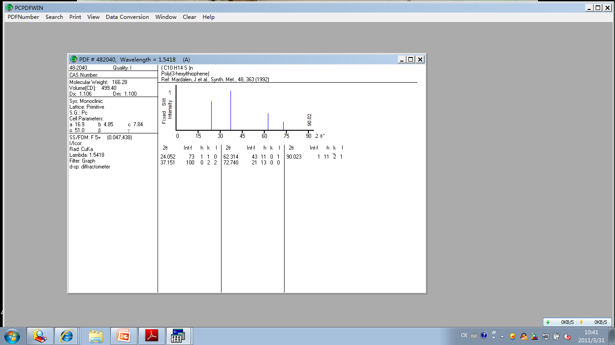Click the blue help question mark icon
Screen dimensions: 615x345
[x=484, y=335]
